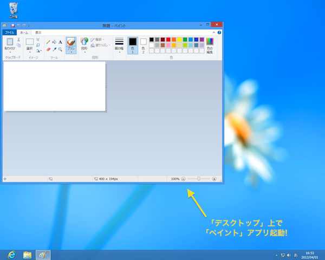Click the Paint app icon in title bar
Image resolution: width=325 pixels, height=260 pixels.
tap(4, 25)
